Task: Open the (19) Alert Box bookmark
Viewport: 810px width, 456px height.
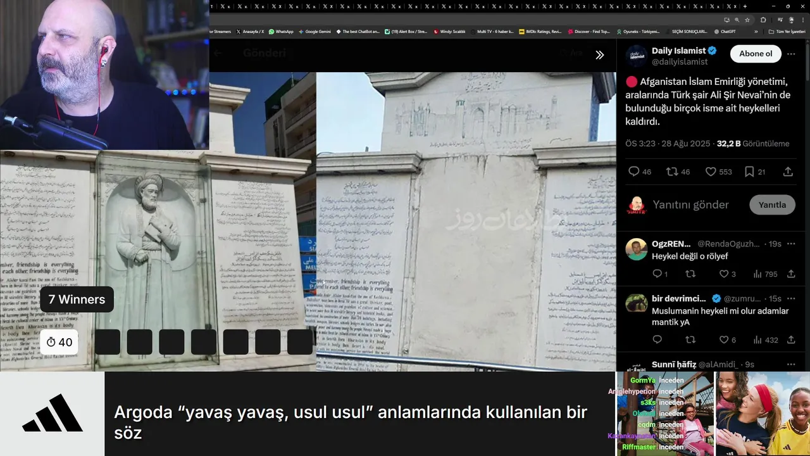Action: click(x=406, y=31)
